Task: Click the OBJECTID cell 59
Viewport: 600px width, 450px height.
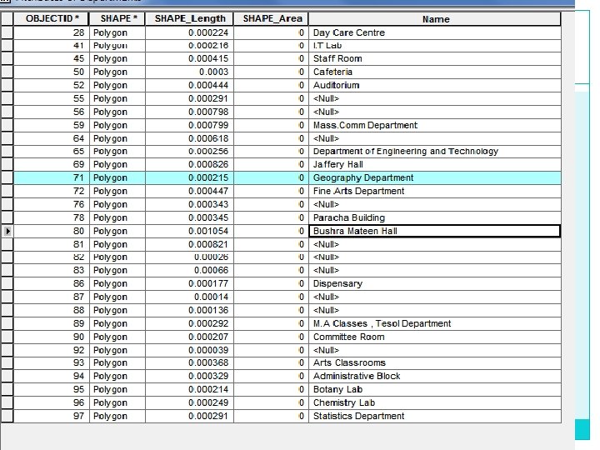Action: 51,125
